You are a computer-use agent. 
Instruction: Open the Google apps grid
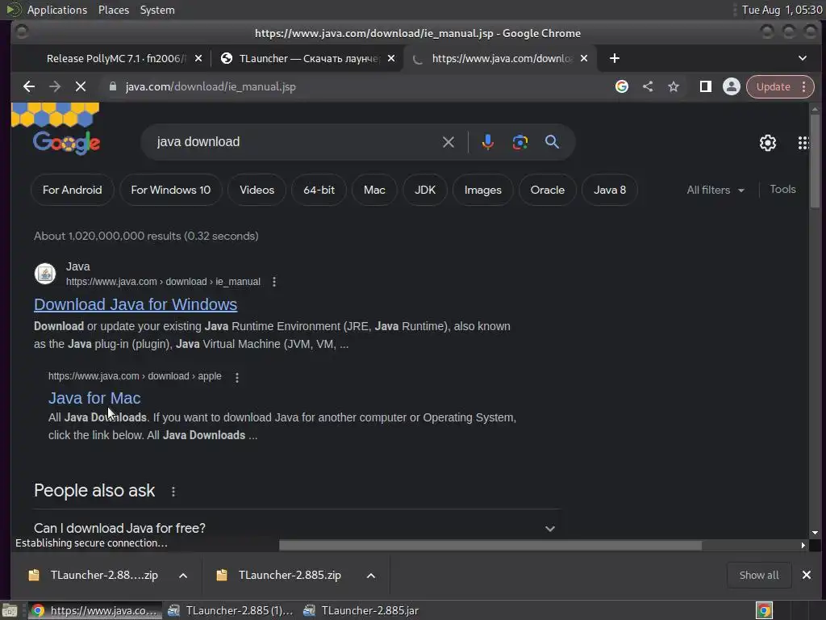(803, 142)
